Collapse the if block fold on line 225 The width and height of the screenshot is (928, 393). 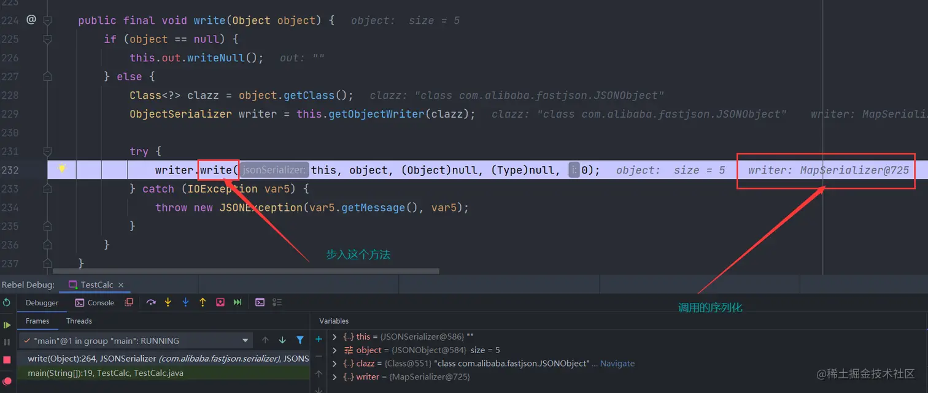[47, 39]
